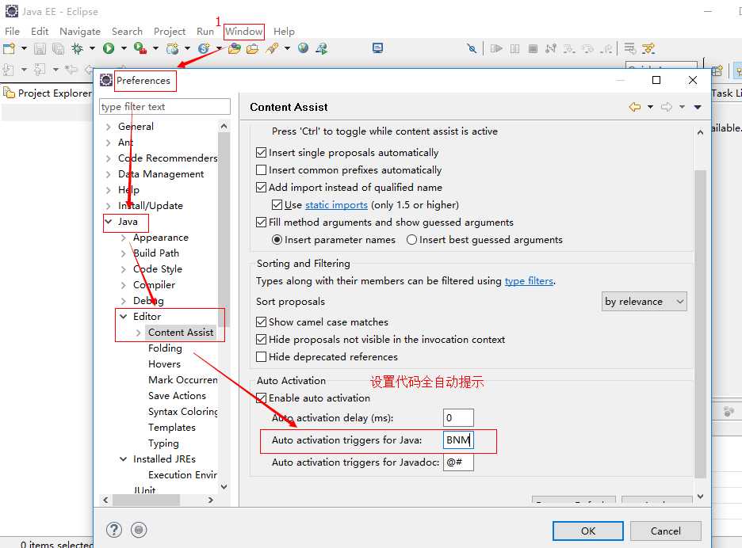Open the Sort proposals by relevance dropdown

644,302
